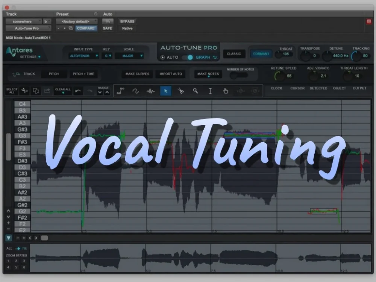
Task: Open the Antares Settings dropdown
Action: (x=30, y=57)
